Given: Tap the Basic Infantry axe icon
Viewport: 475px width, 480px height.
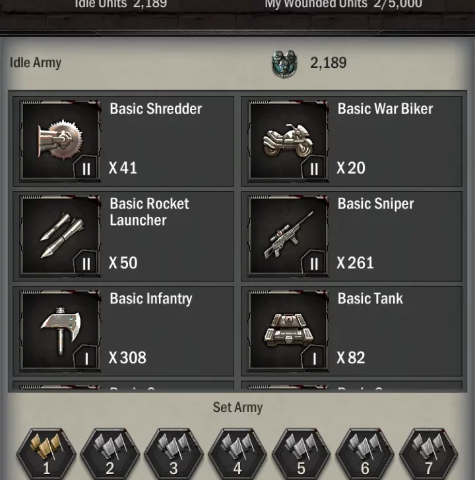Looking at the screenshot, I should click(x=60, y=330).
